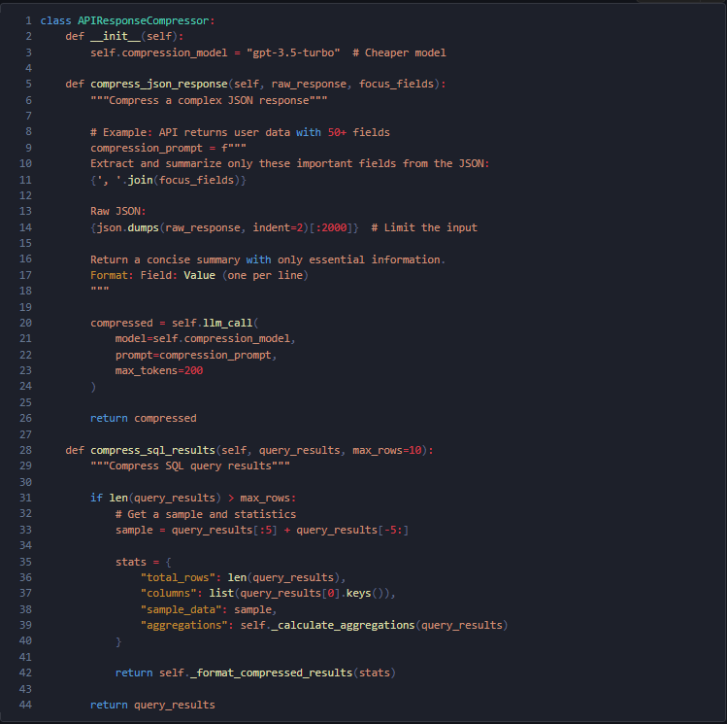Click the "return compressed" statement

point(143,418)
